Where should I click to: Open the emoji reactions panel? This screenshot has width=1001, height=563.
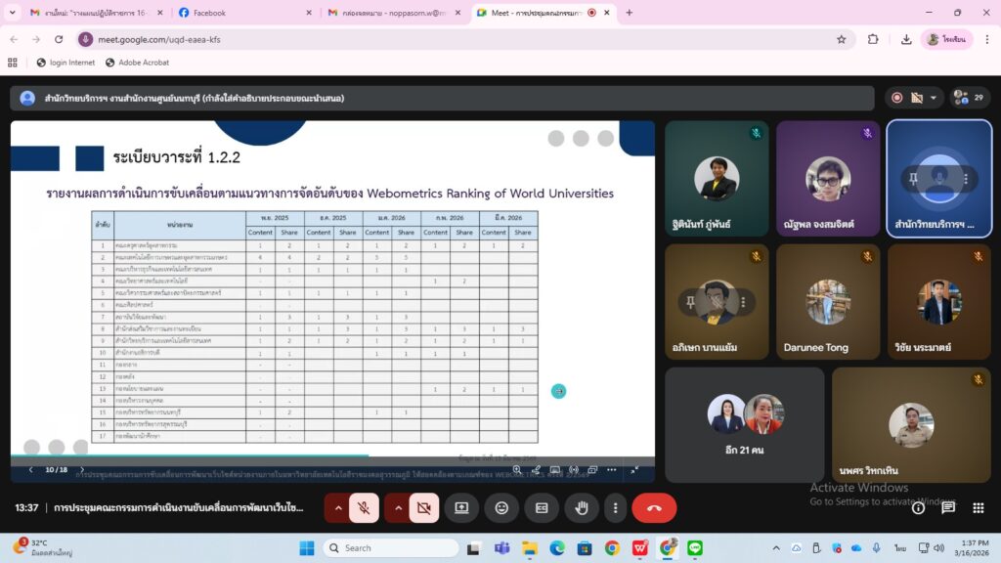click(501, 508)
